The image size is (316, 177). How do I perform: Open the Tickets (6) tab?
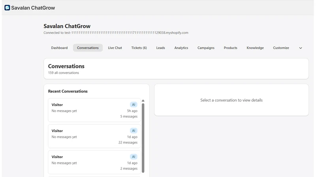(139, 48)
